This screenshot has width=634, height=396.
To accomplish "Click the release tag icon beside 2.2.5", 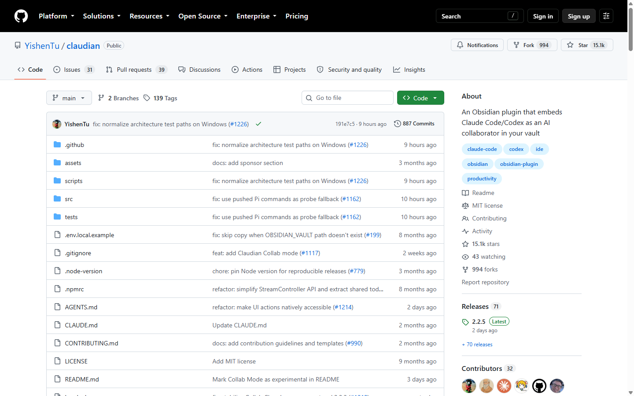I will click(465, 322).
